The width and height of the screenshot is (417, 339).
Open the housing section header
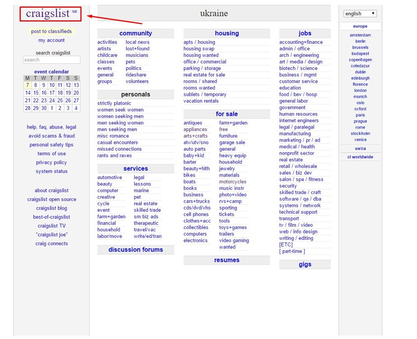click(227, 33)
